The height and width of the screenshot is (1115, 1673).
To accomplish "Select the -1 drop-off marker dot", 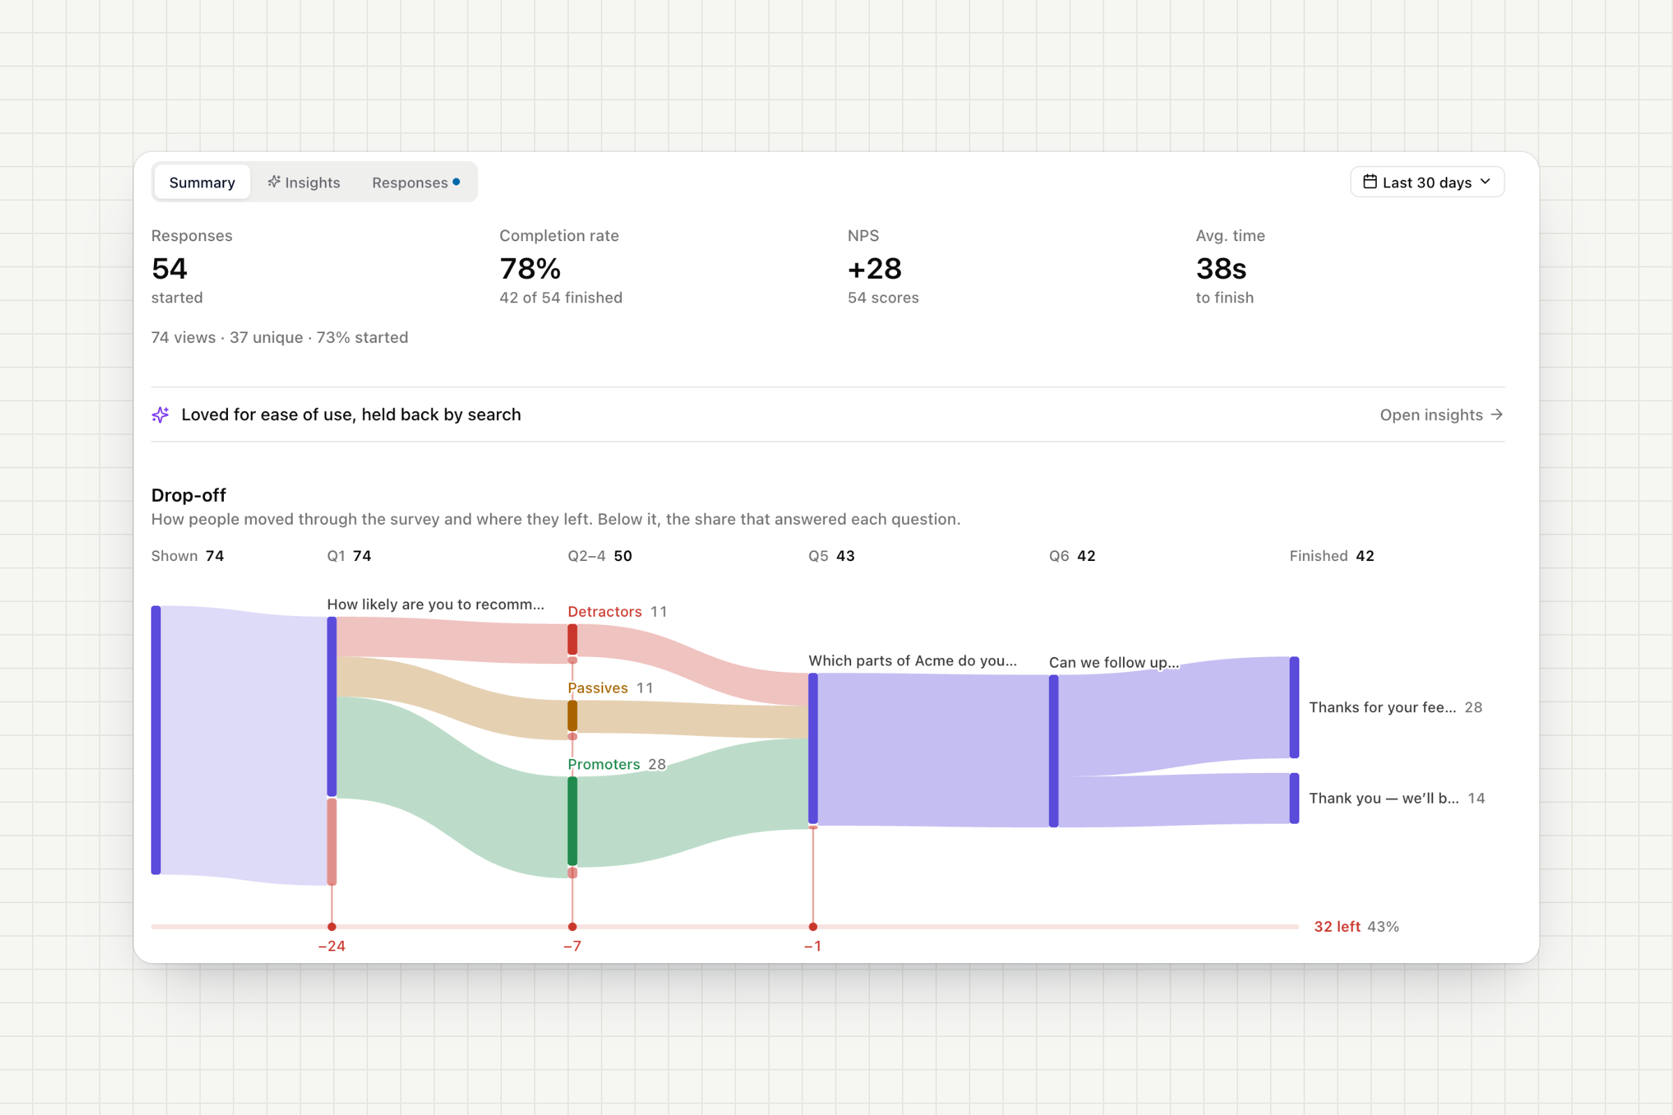I will click(813, 927).
